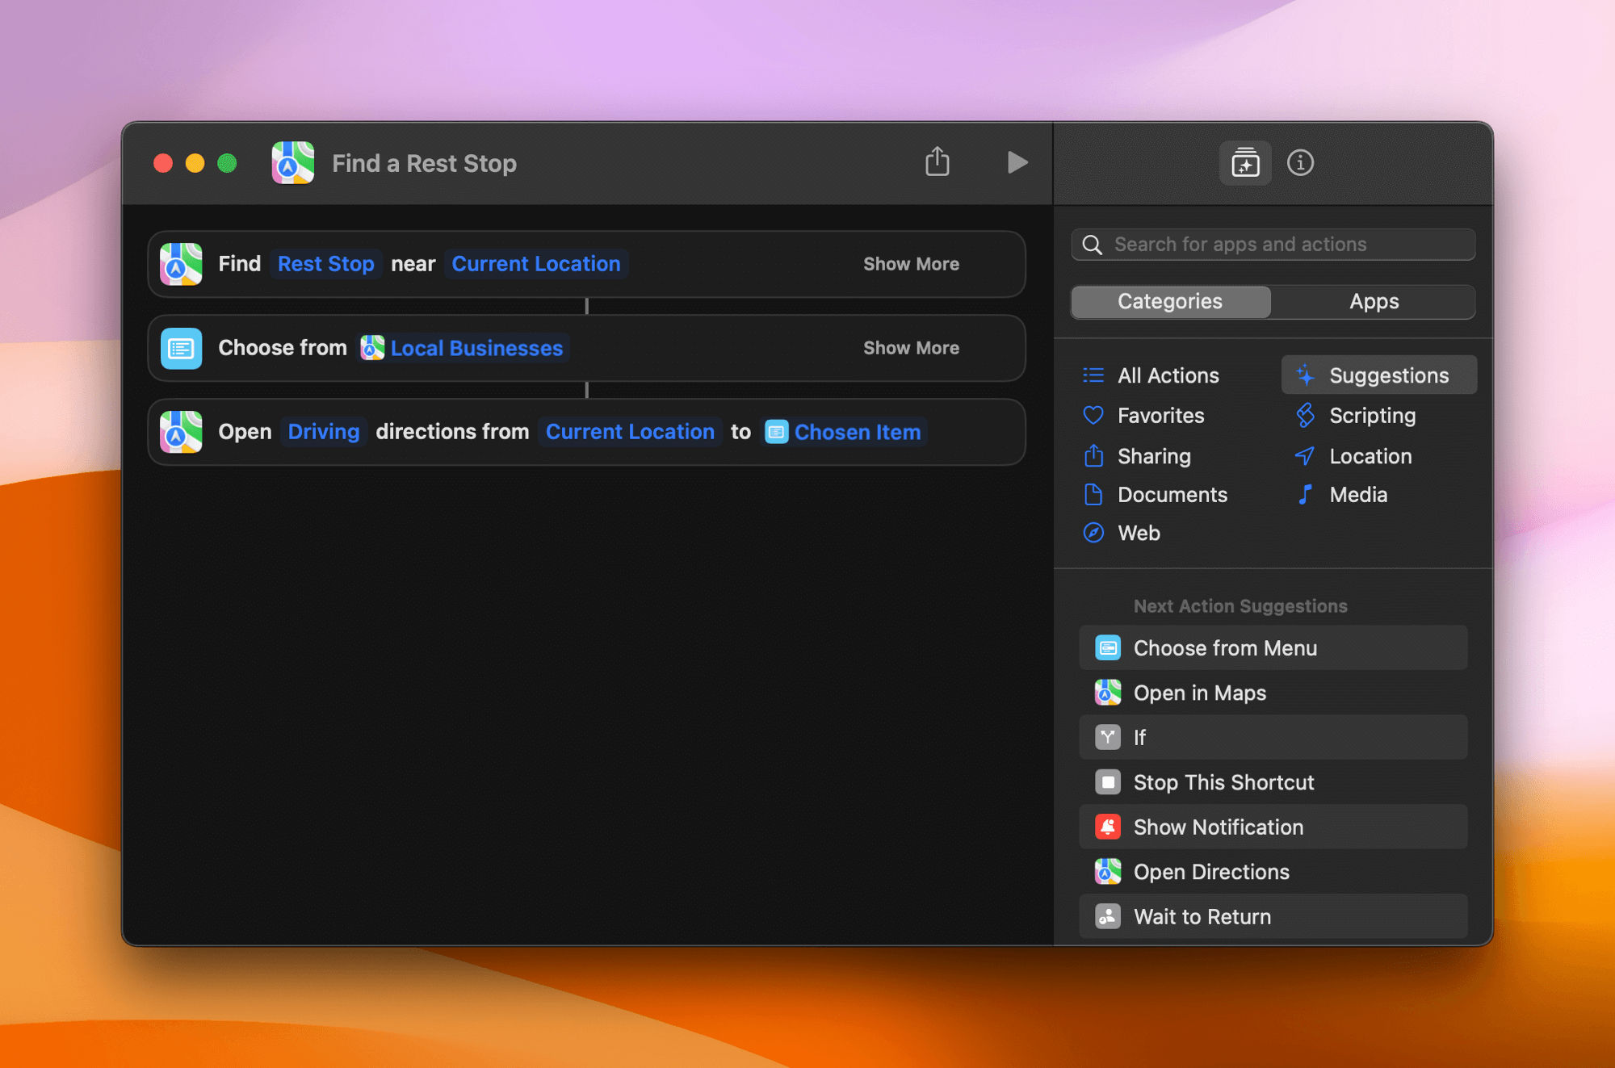The image size is (1615, 1068).
Task: Select the All Actions category
Action: click(1168, 375)
